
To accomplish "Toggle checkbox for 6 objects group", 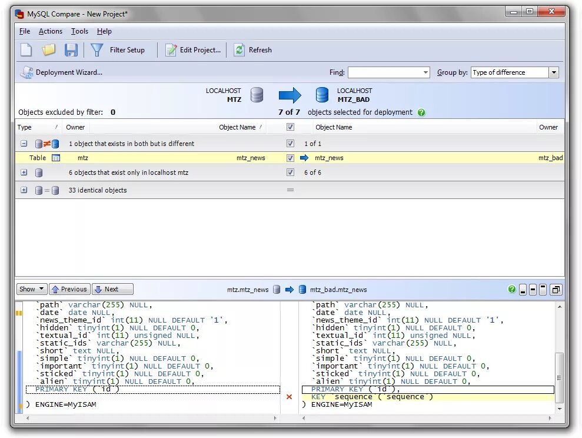I will click(290, 172).
